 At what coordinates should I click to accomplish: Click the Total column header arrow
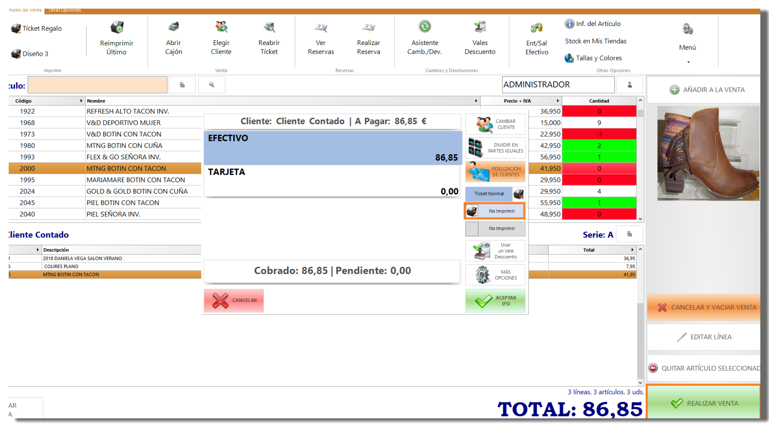point(632,250)
